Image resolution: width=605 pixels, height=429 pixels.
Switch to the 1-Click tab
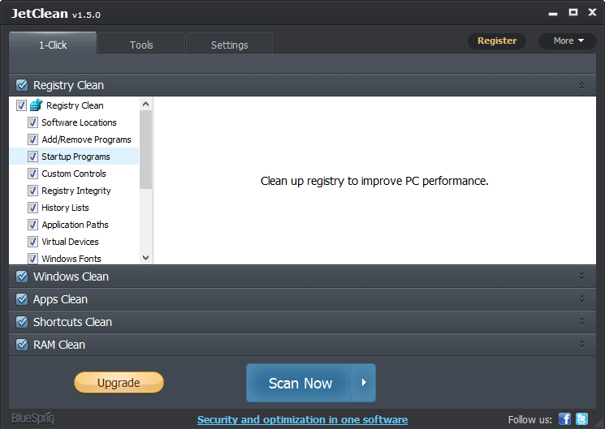click(x=53, y=45)
